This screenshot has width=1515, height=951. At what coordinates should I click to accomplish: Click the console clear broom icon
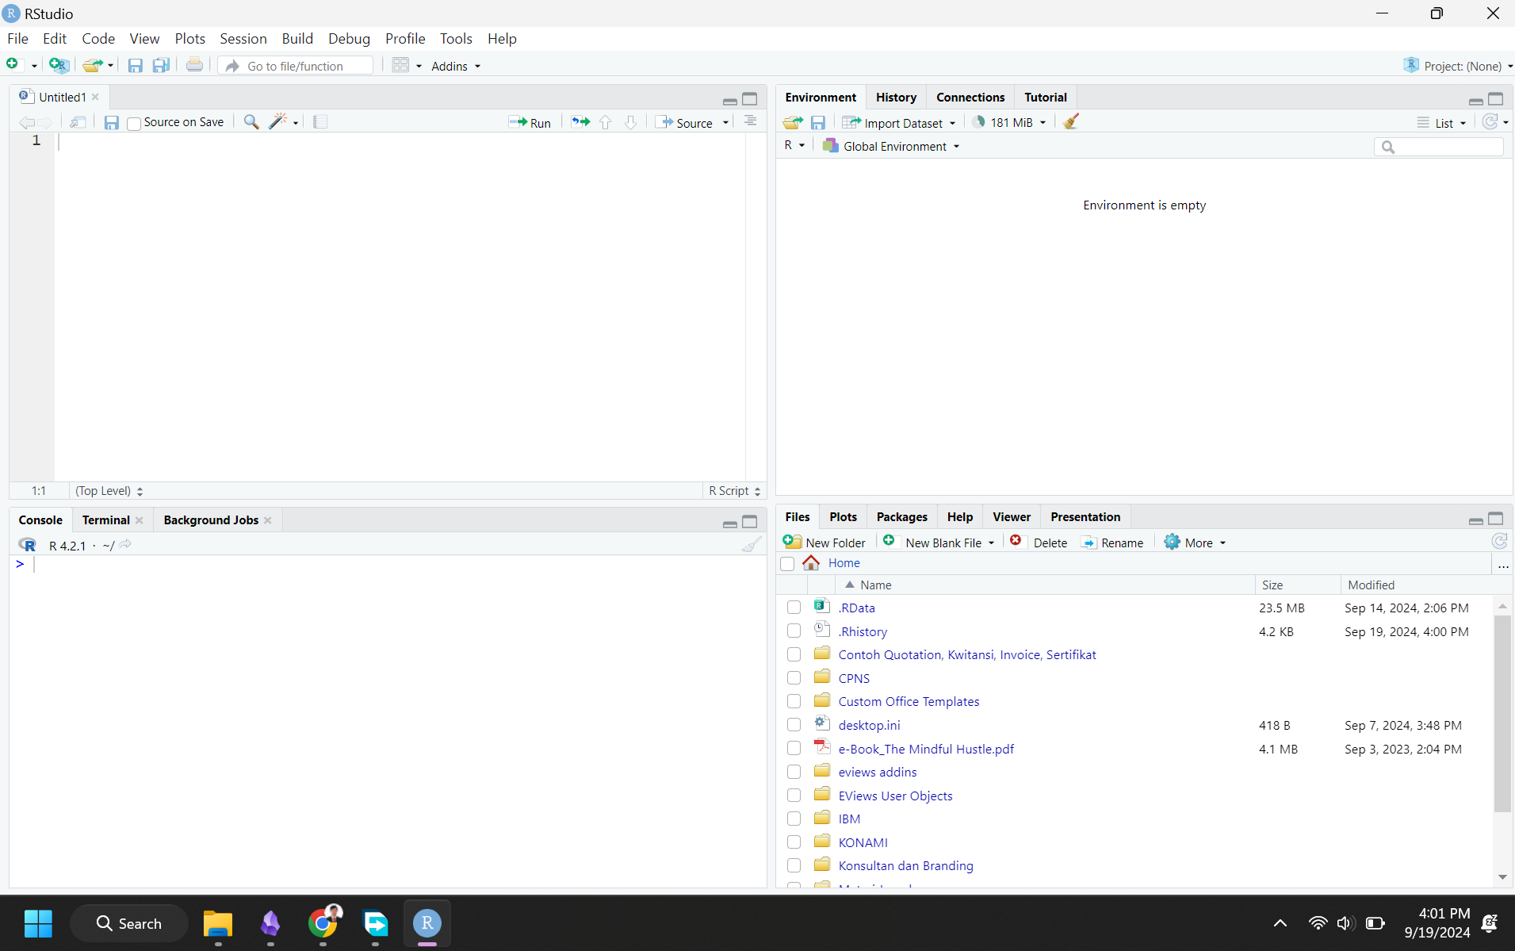751,544
